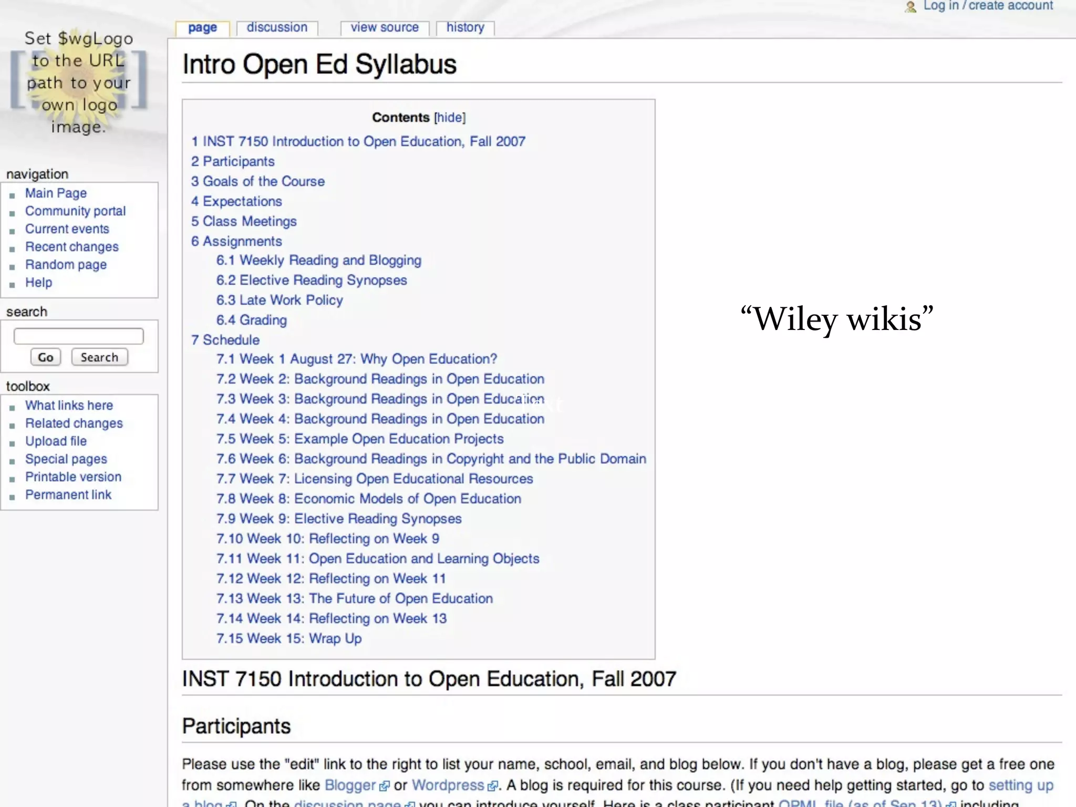The height and width of the screenshot is (807, 1076).
Task: Click external link icon after Blogger
Action: 385,786
